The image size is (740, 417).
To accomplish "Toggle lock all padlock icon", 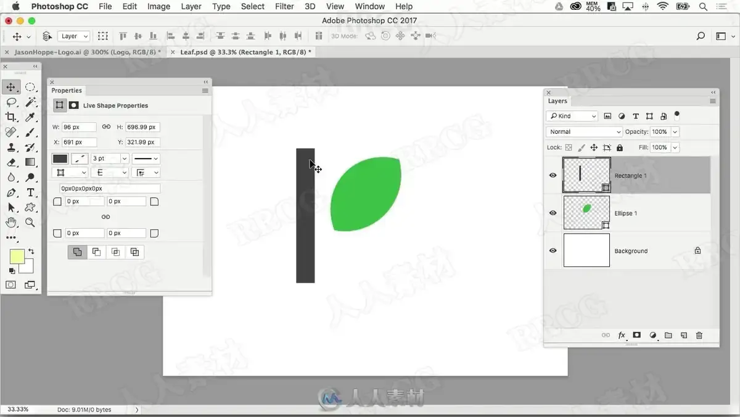I will pyautogui.click(x=620, y=147).
